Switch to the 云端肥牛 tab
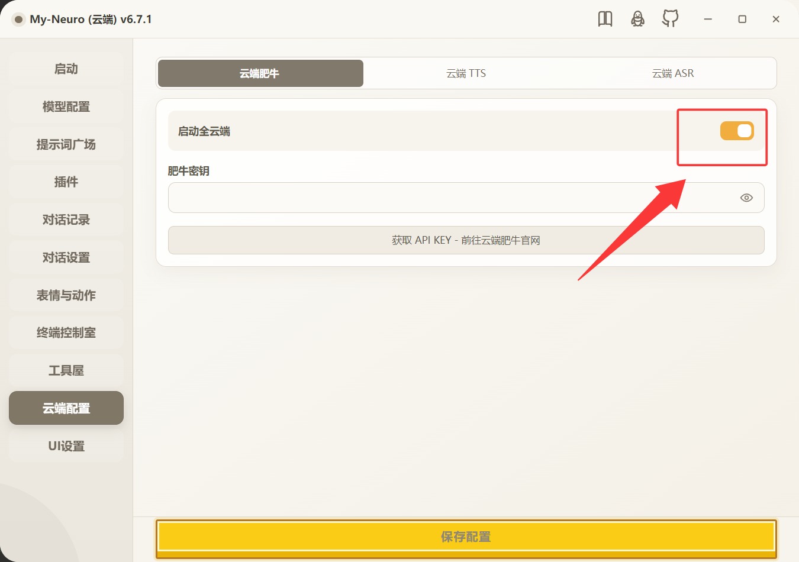 tap(260, 73)
